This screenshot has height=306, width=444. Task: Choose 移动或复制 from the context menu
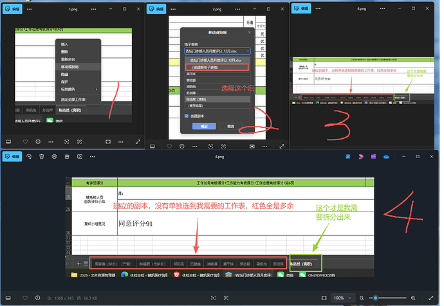pyautogui.click(x=70, y=66)
